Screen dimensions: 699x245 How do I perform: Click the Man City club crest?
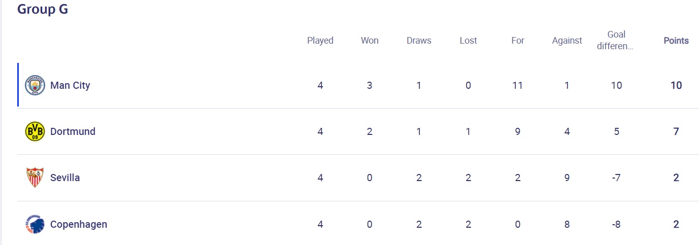pyautogui.click(x=35, y=85)
